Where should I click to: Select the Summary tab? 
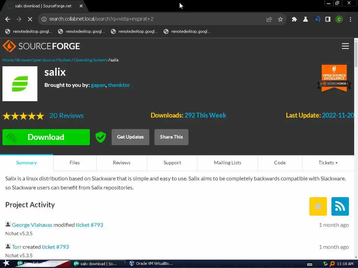point(27,163)
